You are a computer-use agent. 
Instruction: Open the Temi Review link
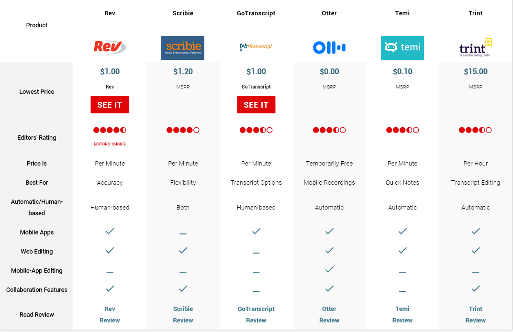click(x=402, y=314)
